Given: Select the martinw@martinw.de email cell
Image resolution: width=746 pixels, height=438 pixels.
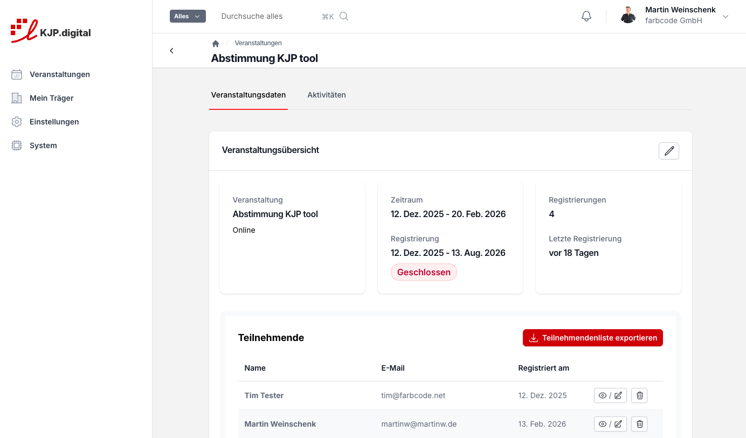Looking at the screenshot, I should pyautogui.click(x=419, y=424).
